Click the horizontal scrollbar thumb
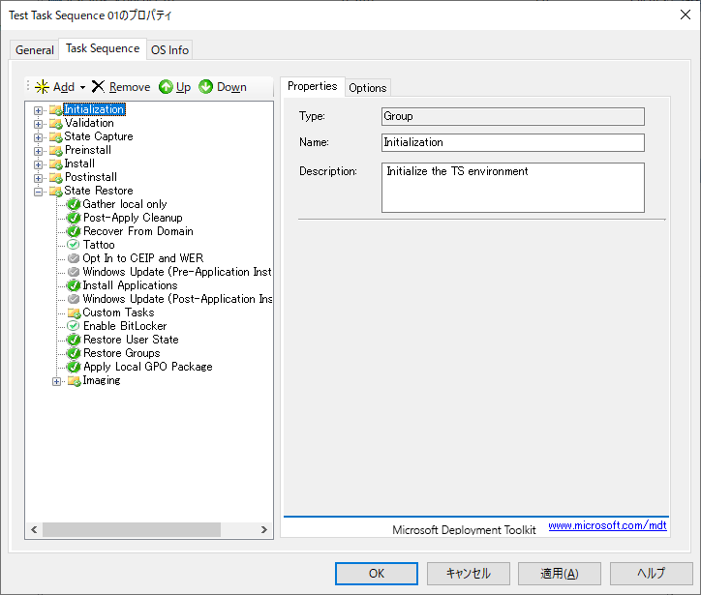This screenshot has width=701, height=595. pyautogui.click(x=132, y=530)
